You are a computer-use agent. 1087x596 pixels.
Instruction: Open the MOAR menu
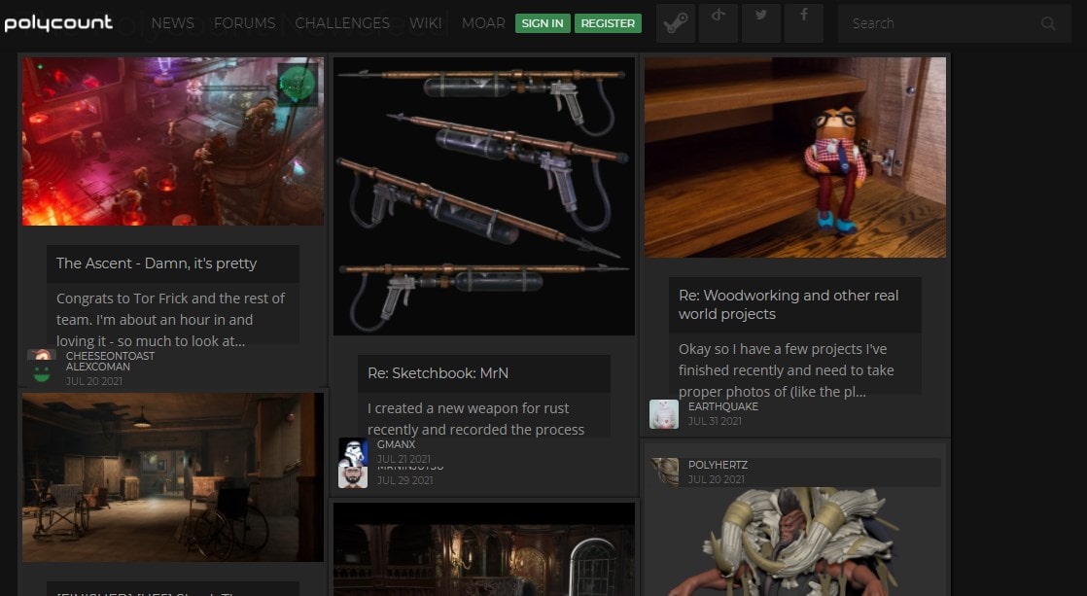click(x=483, y=22)
